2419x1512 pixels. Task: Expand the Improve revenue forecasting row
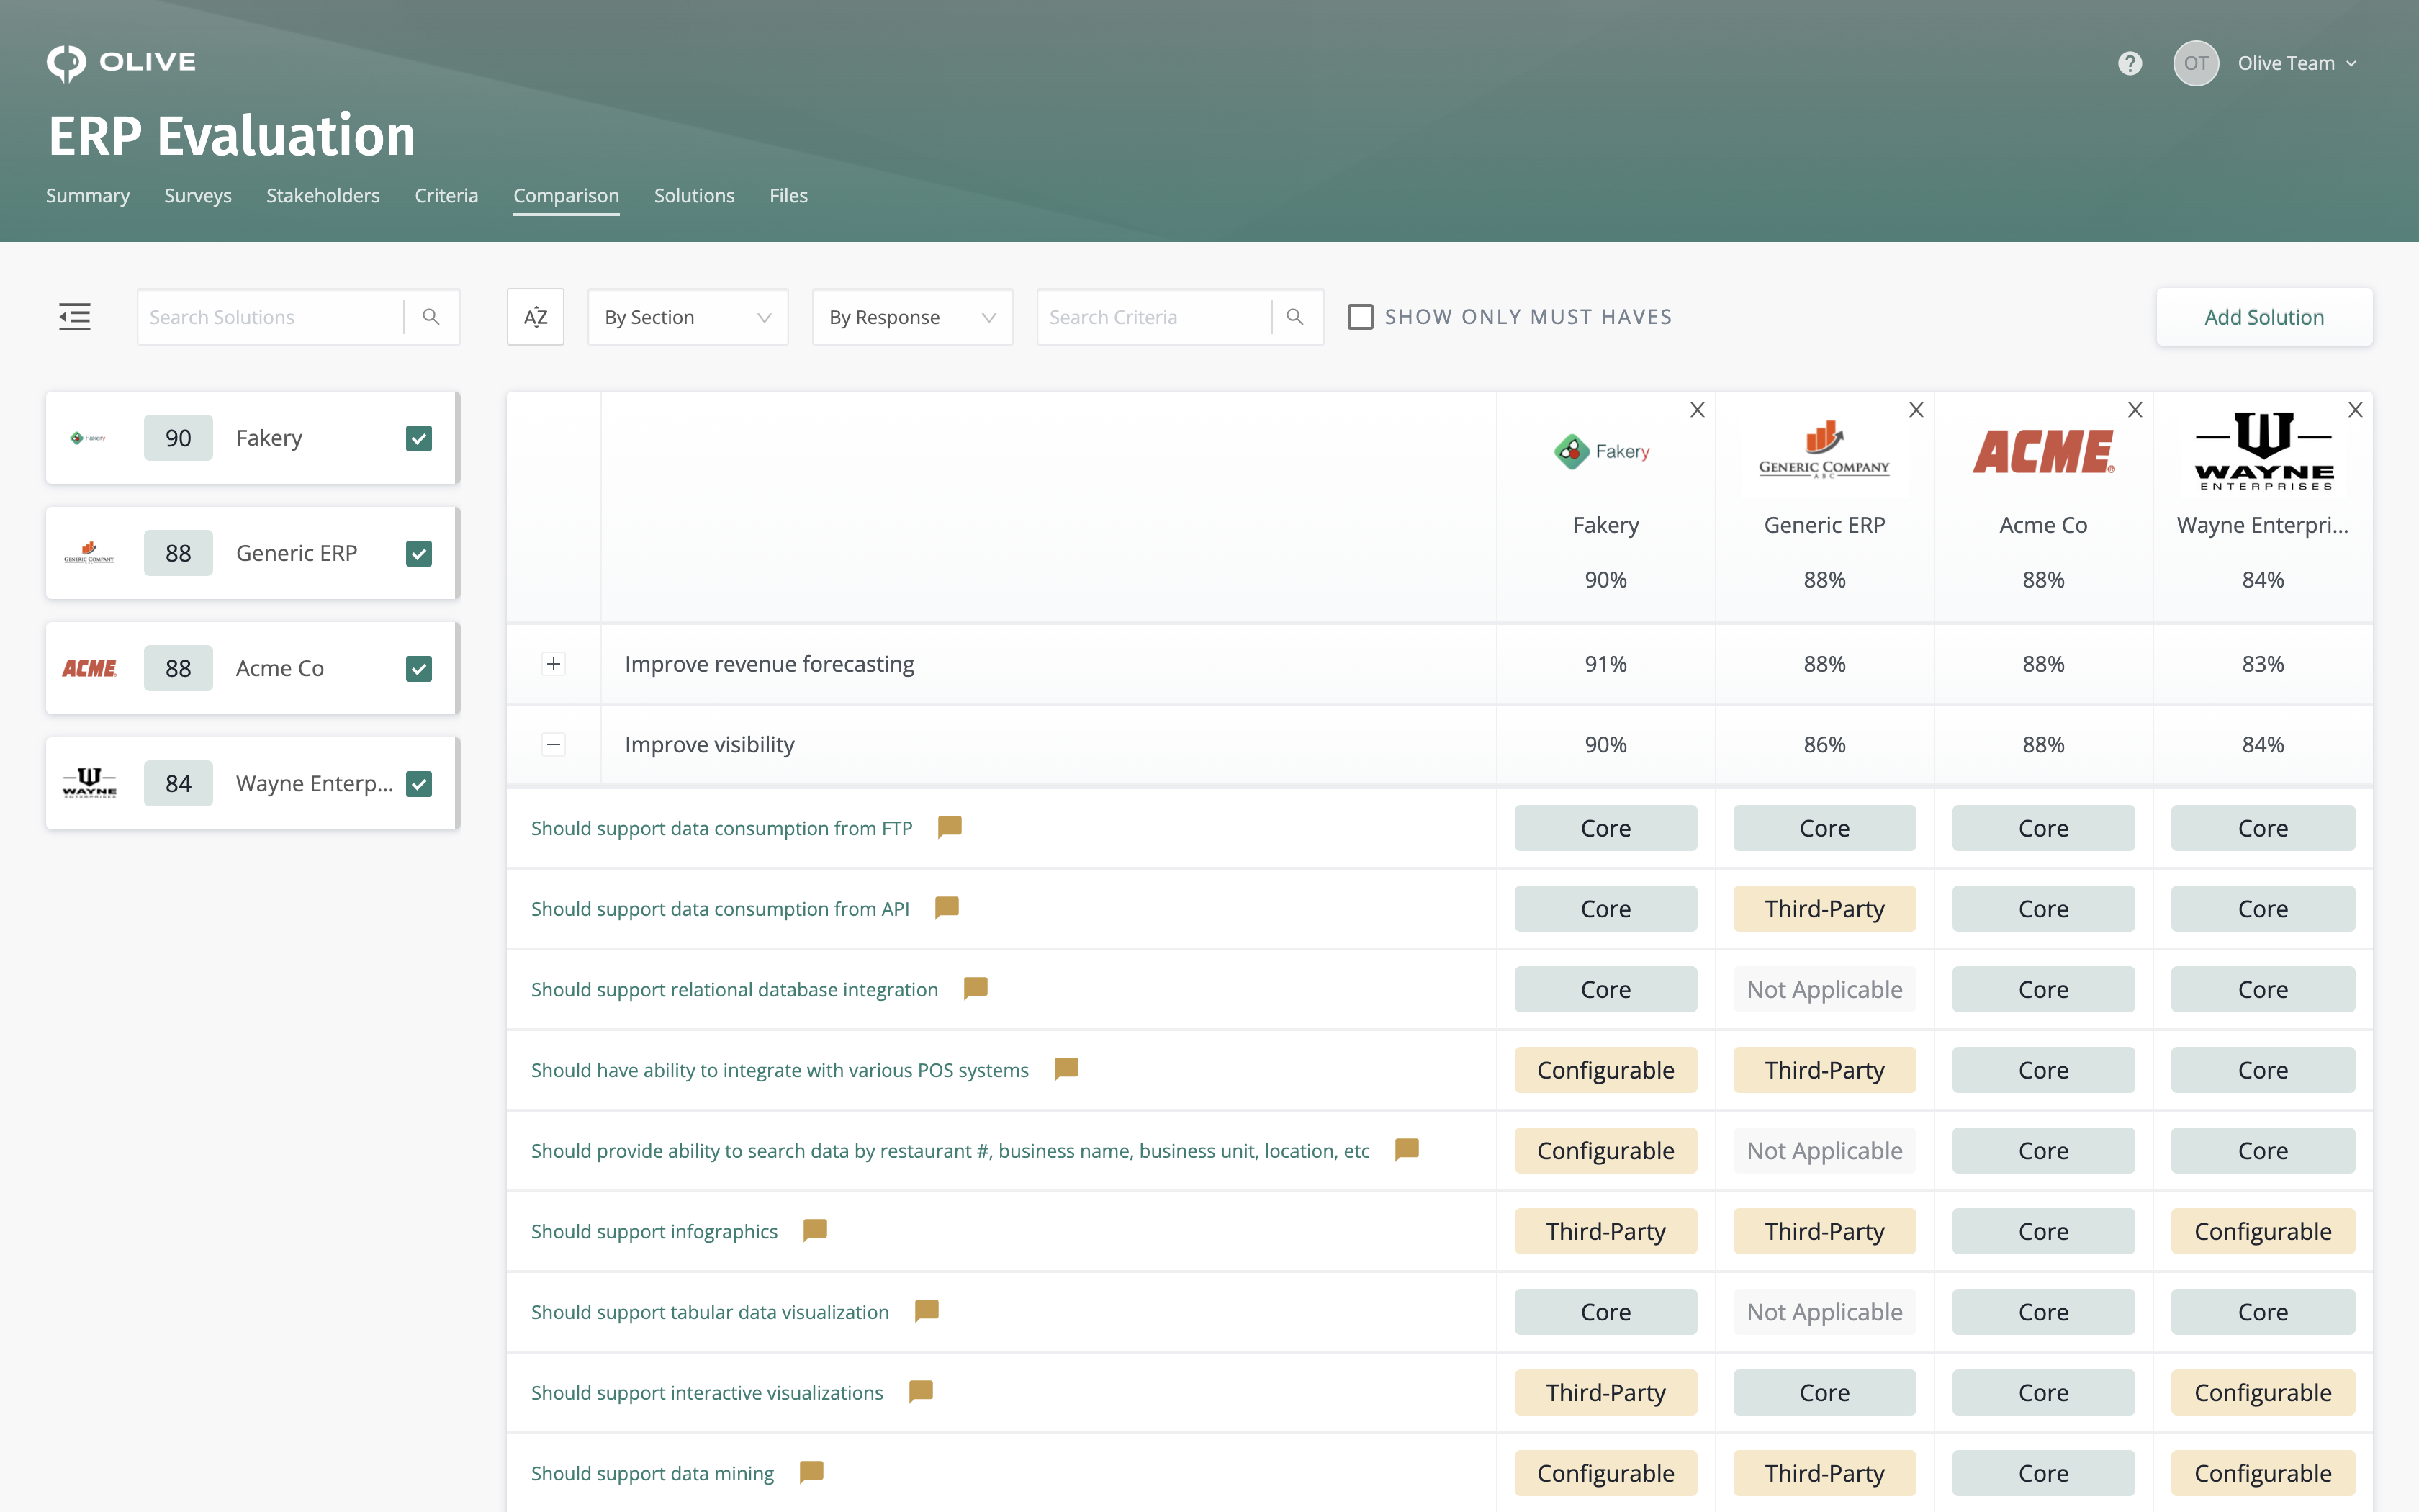tap(554, 663)
